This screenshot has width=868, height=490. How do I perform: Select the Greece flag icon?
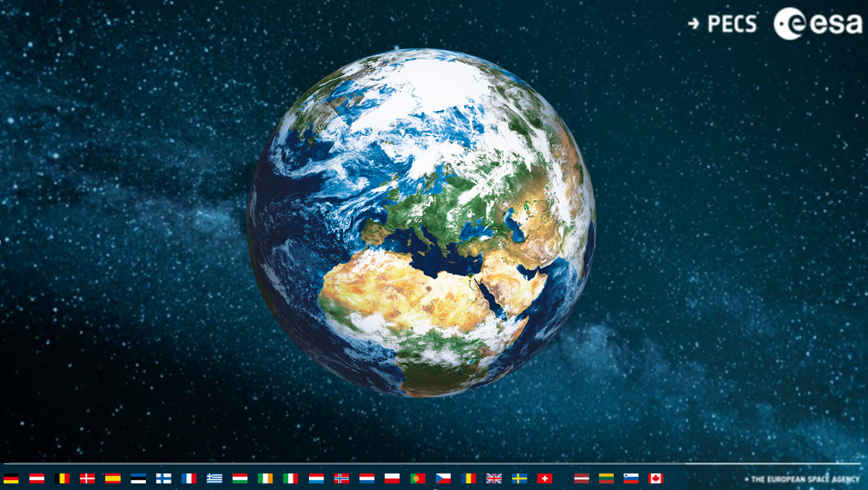(215, 478)
